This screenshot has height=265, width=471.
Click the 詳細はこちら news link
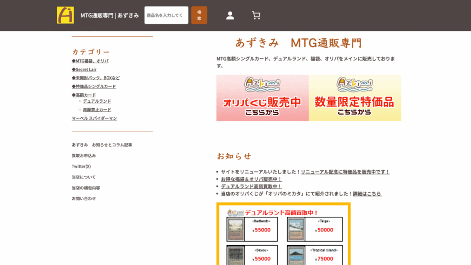point(368,193)
